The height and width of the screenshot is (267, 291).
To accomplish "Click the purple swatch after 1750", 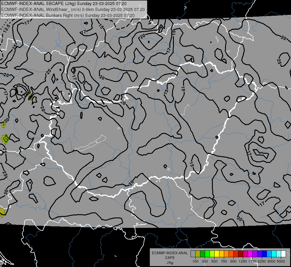I will pyautogui.click(x=255, y=254).
